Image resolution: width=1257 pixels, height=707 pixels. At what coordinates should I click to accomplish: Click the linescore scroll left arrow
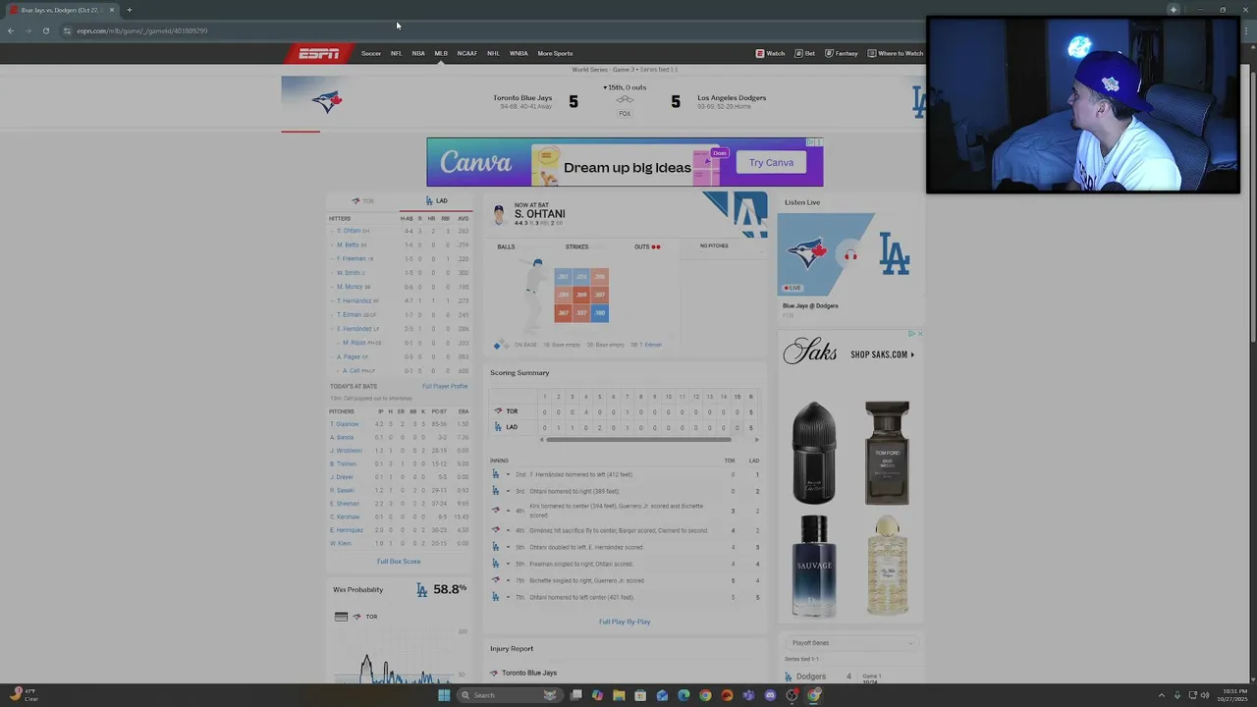coord(542,440)
